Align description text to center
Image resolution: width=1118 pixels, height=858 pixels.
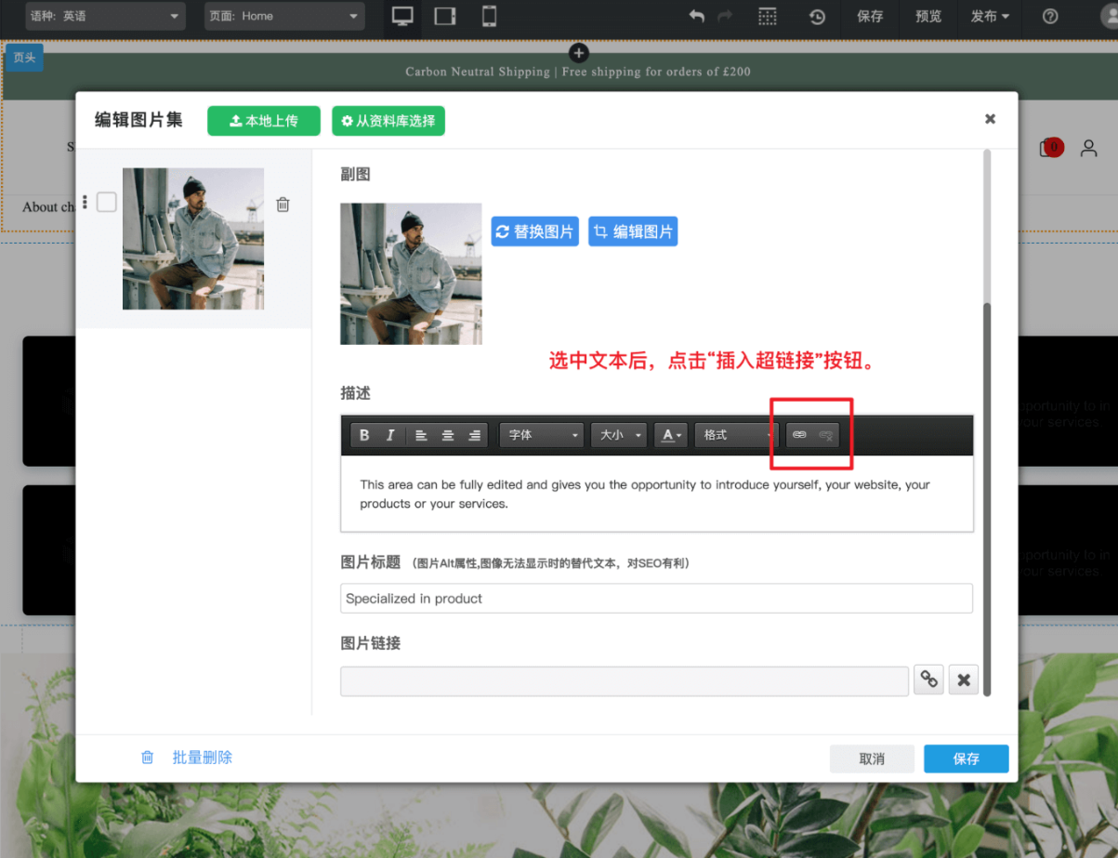coord(448,435)
